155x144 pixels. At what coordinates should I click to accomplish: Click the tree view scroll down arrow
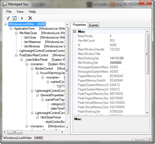coord(67,128)
